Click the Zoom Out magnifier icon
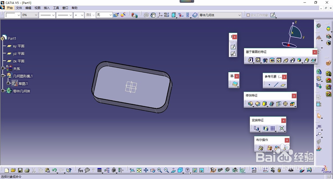333x179 pixels. tap(166, 170)
